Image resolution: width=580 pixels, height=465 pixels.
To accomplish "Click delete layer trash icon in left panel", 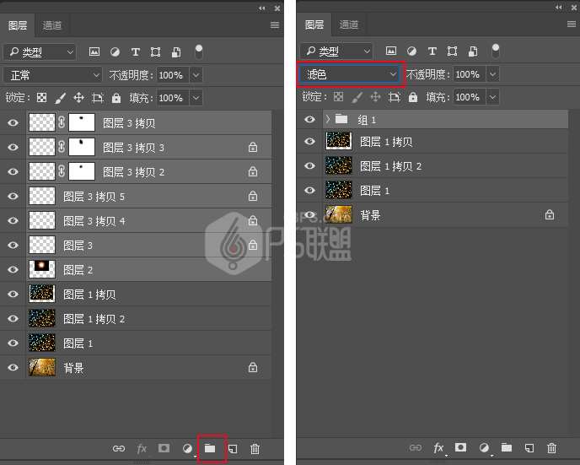I will click(x=255, y=449).
